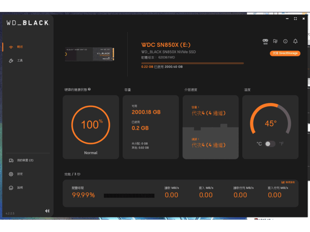Screen dimensions: 310x232
Task: Click the 0.2 GB used value
Action: [x=140, y=128]
